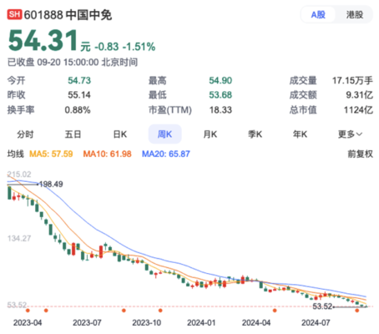This screenshot has width=379, height=334.
Task: Click the 2024-01 date axis label
Action: 201,323
